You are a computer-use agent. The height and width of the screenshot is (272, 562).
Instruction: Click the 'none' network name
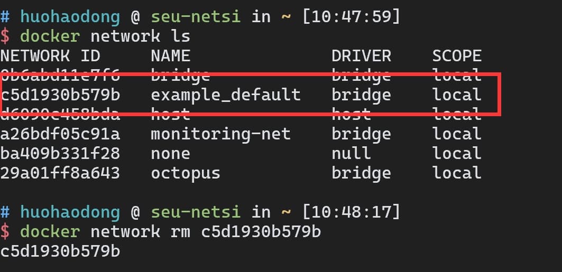(170, 154)
